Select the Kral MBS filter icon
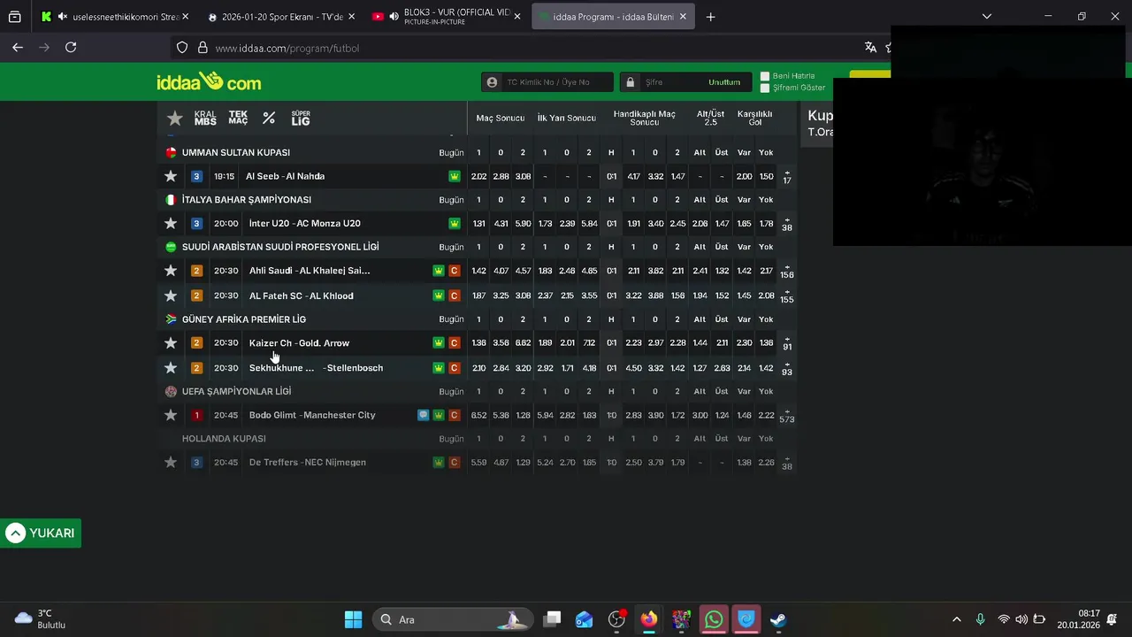 tap(205, 118)
